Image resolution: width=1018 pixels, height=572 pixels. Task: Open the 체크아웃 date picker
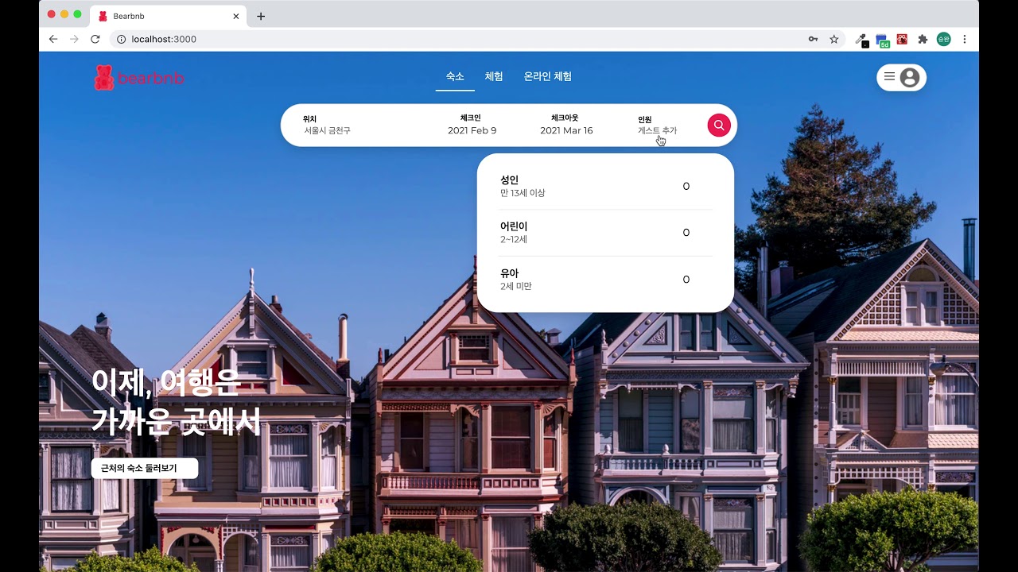(565, 125)
